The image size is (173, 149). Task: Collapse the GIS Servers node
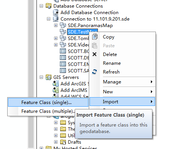click(x=41, y=77)
